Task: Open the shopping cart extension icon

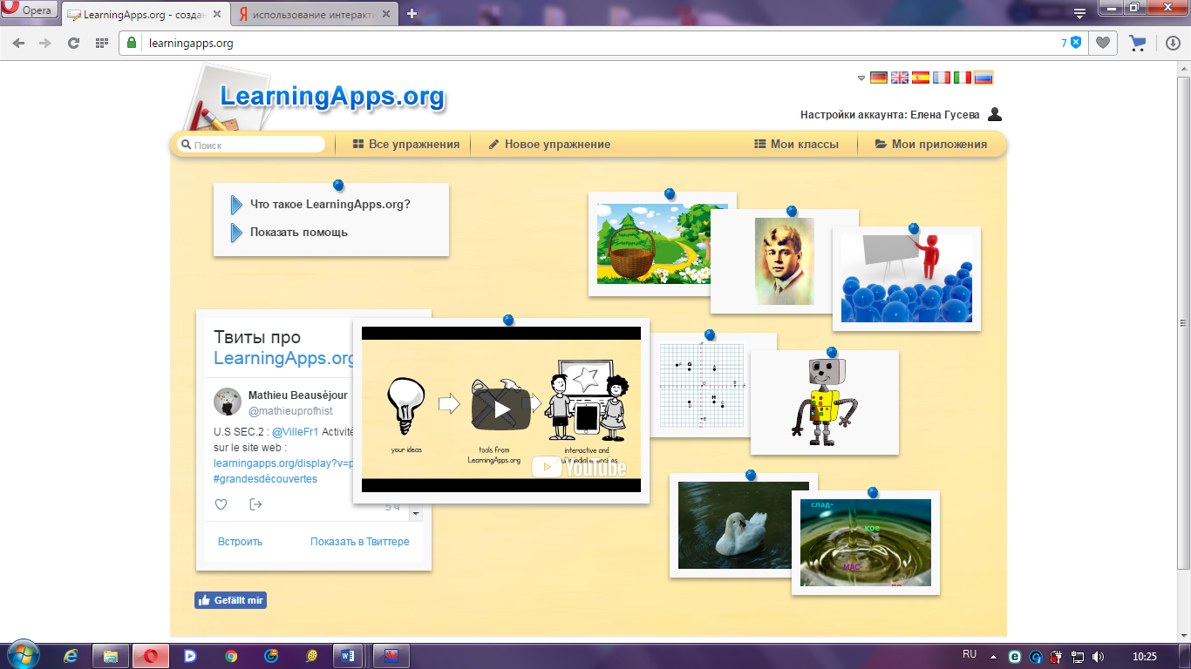Action: click(x=1137, y=43)
